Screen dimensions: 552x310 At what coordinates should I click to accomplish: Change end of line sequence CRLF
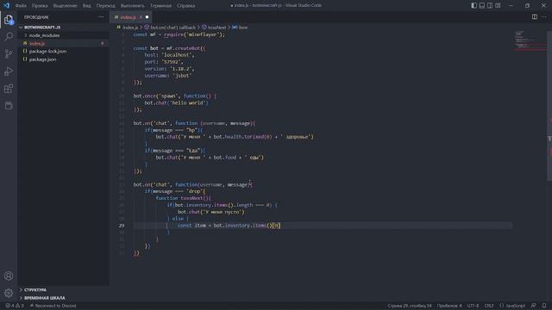coord(489,306)
